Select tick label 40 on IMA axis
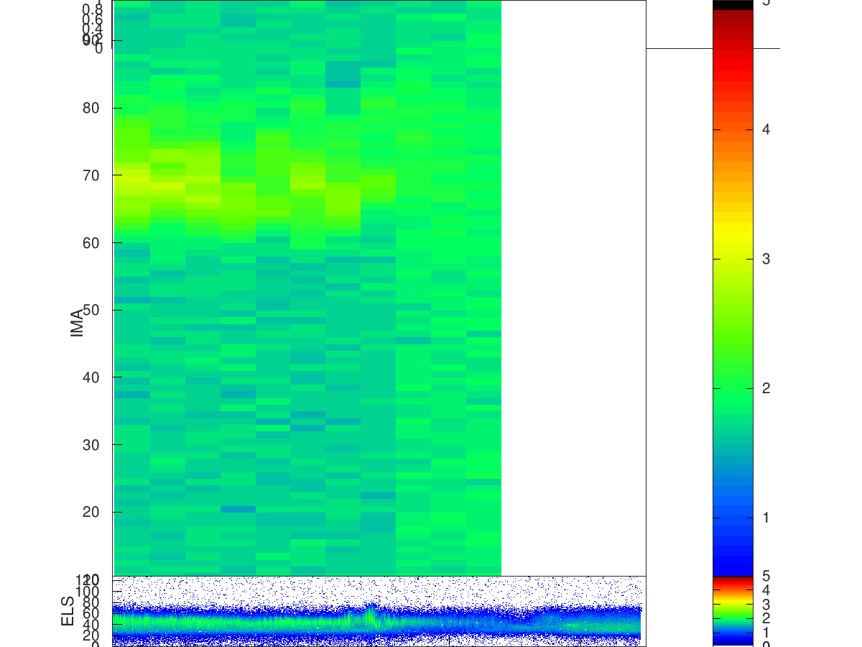 (91, 377)
